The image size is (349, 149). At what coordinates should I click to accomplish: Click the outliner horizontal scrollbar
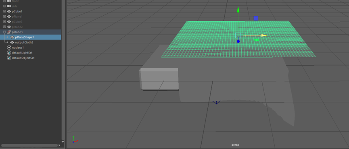tap(29, 145)
